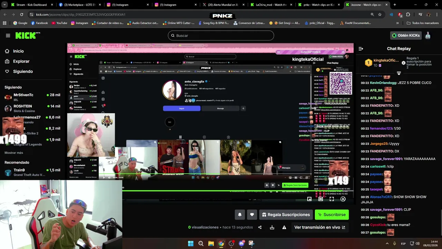
Task: Open a new browser tab
Action: click(395, 5)
